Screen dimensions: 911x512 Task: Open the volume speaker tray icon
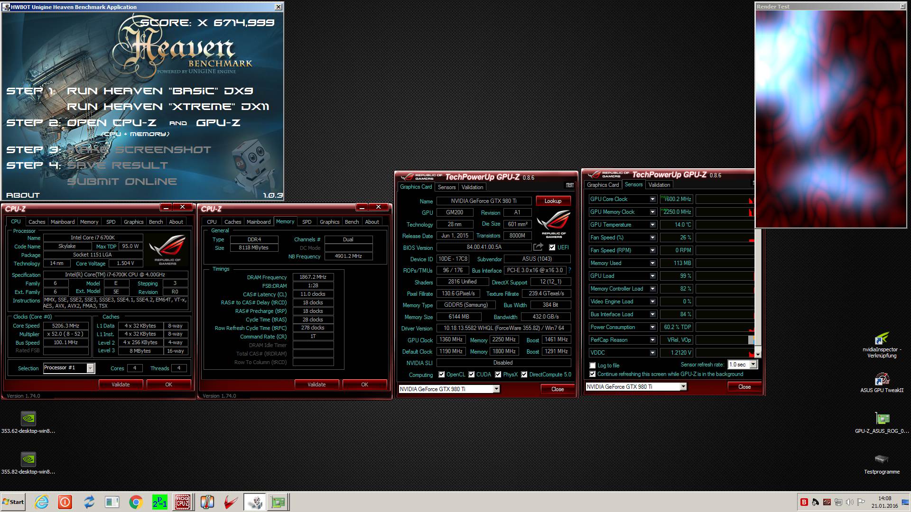pos(849,502)
